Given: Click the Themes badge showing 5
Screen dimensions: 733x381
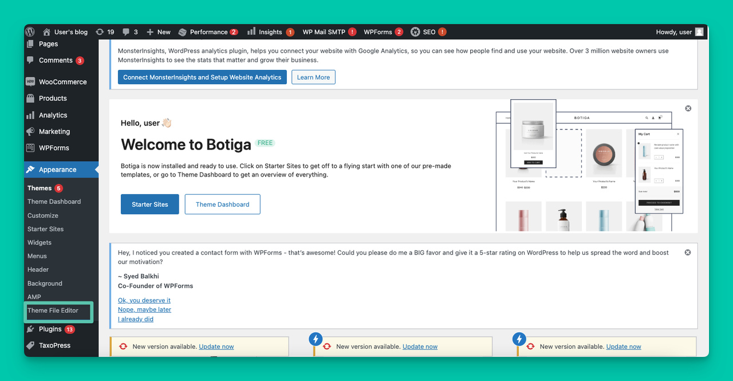Looking at the screenshot, I should [58, 188].
